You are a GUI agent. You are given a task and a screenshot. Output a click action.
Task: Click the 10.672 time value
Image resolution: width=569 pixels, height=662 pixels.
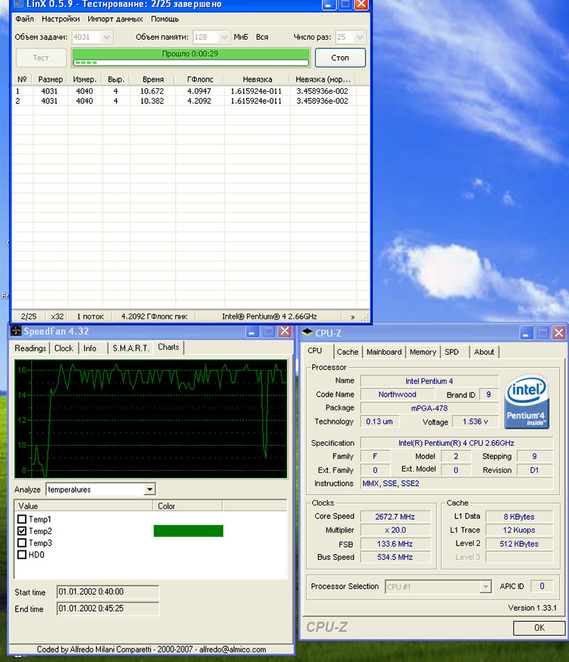tap(151, 91)
